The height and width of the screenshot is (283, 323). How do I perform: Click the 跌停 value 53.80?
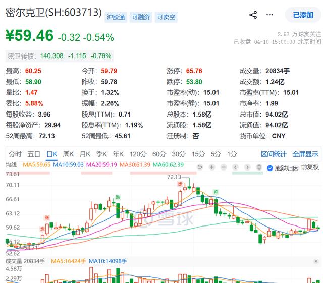(x=194, y=82)
